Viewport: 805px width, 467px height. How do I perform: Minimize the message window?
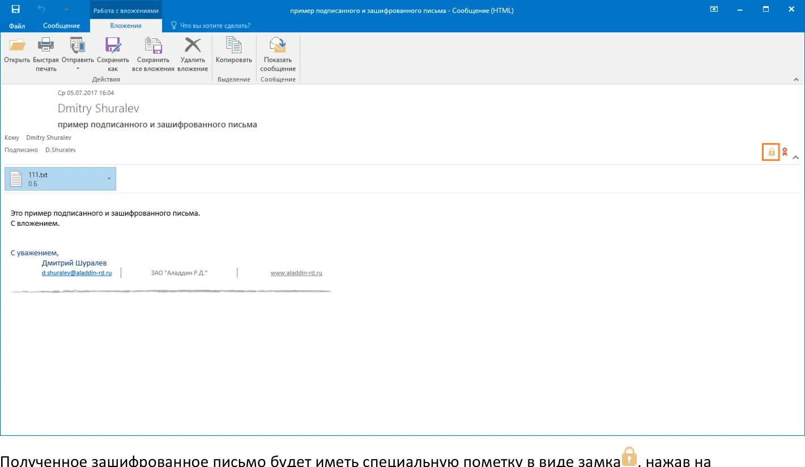click(x=740, y=10)
